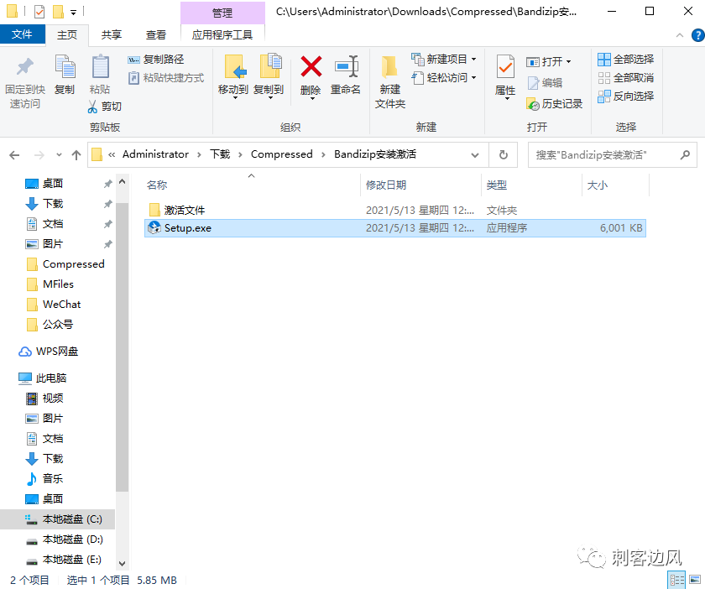Open the Compressed folder in sidebar
This screenshot has width=705, height=589.
tap(73, 264)
